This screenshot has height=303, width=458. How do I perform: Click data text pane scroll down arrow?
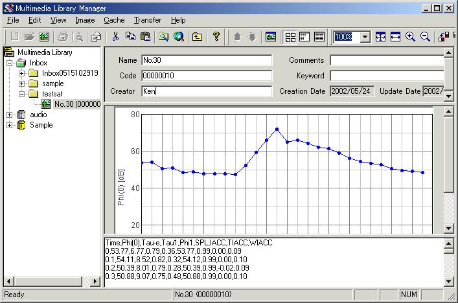pos(449,282)
